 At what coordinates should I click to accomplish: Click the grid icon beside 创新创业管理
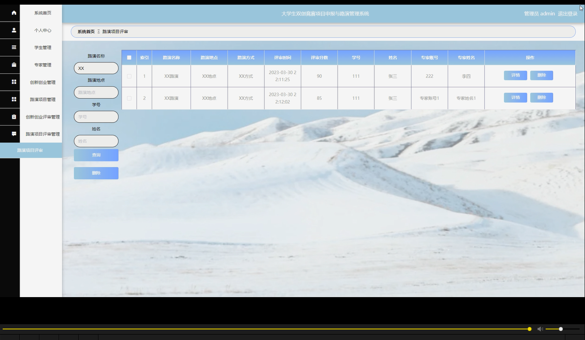coord(14,82)
